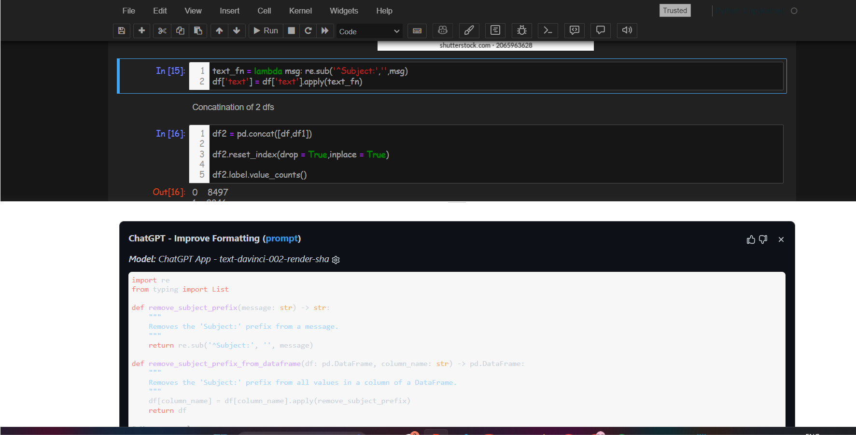The width and height of the screenshot is (856, 435).
Task: Expand the Kernel menu
Action: 300,10
